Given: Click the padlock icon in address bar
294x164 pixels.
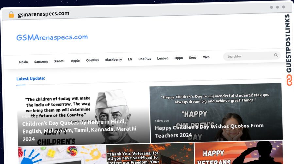Looking at the screenshot, I should click(x=11, y=15).
